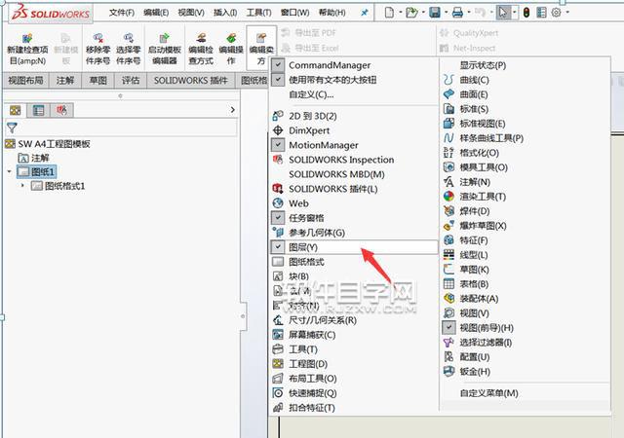Open 工具(T) menu in menu bar

pos(259,13)
